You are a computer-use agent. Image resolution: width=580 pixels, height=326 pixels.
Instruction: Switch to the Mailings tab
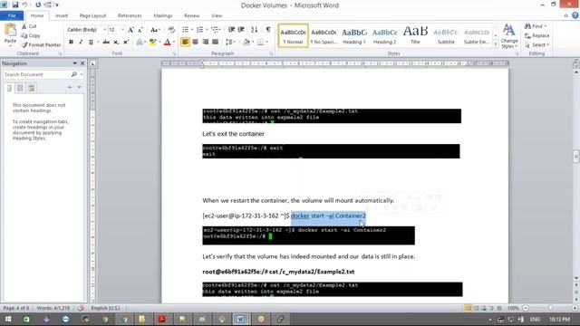pos(163,16)
